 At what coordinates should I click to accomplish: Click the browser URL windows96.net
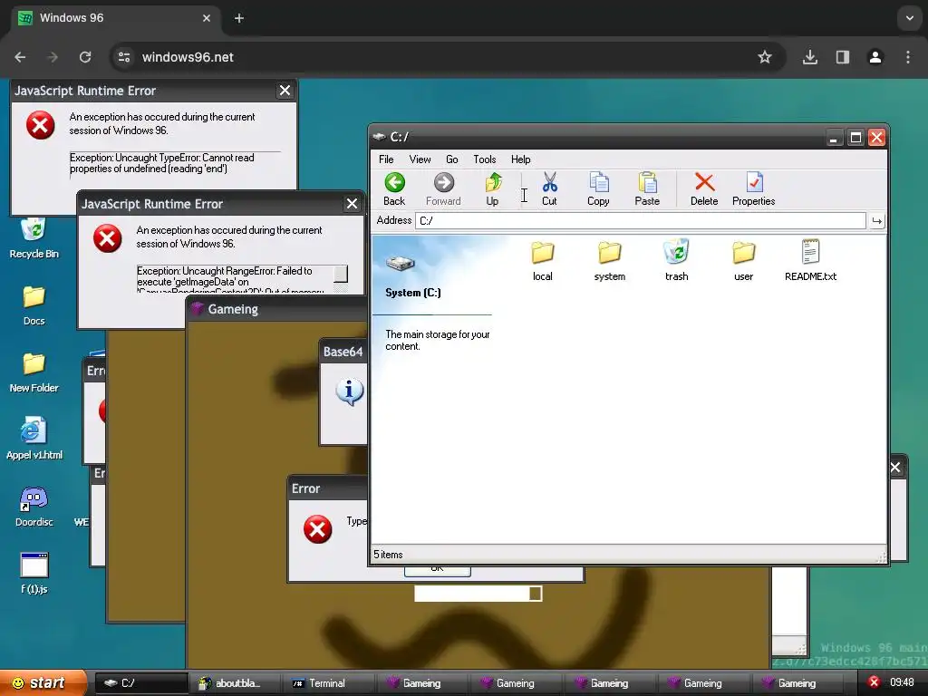(188, 57)
